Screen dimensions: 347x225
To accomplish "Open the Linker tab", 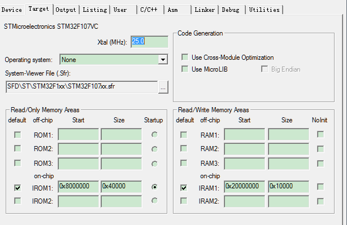I will pos(205,10).
